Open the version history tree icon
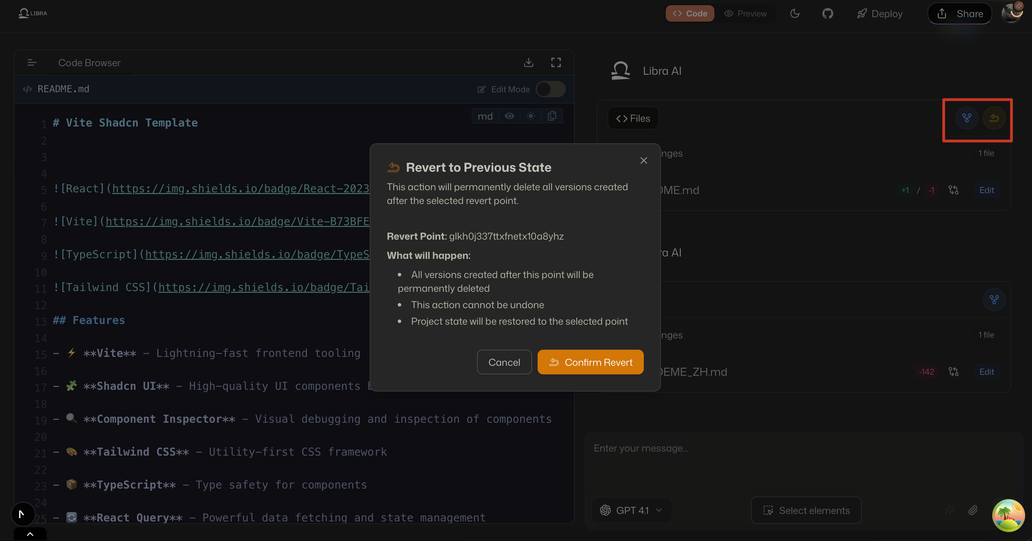The width and height of the screenshot is (1032, 541). coord(966,118)
